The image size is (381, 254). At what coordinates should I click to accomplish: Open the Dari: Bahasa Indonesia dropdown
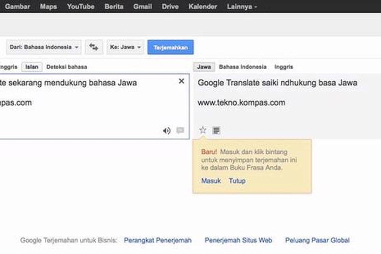[x=44, y=47]
